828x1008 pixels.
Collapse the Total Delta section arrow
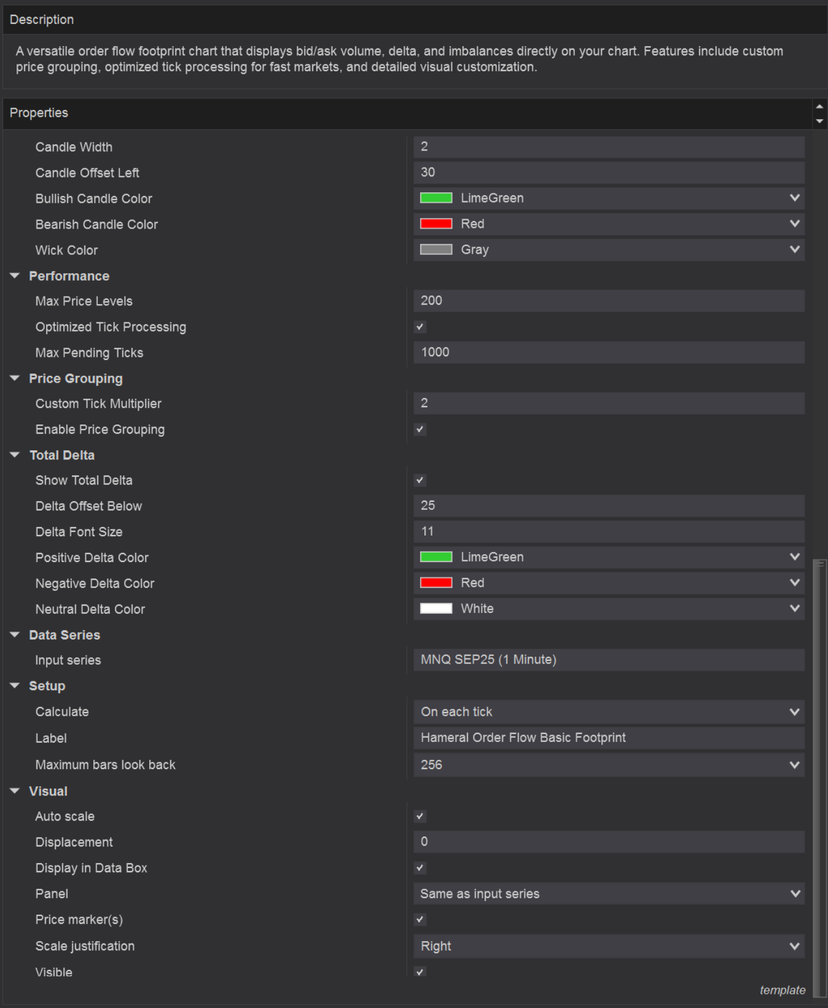tap(15, 455)
